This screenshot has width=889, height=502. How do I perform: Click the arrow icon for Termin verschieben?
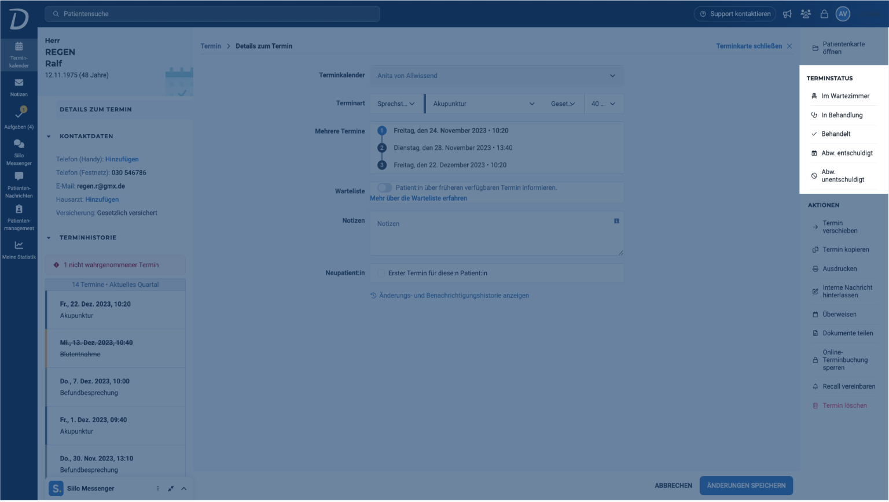point(815,227)
